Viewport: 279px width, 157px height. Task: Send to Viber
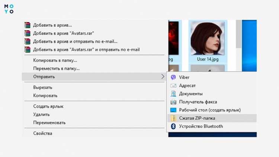(212, 77)
